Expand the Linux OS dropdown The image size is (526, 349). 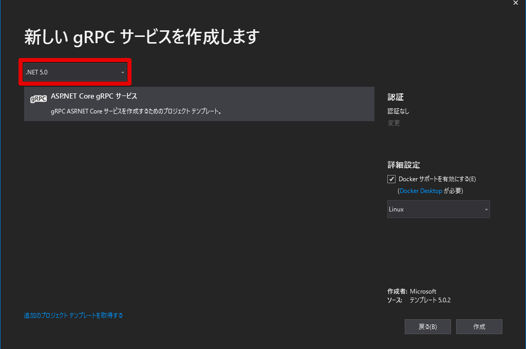click(439, 209)
